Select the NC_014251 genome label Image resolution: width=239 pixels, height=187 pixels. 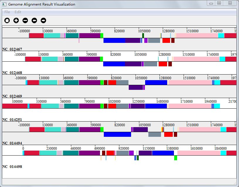12,119
